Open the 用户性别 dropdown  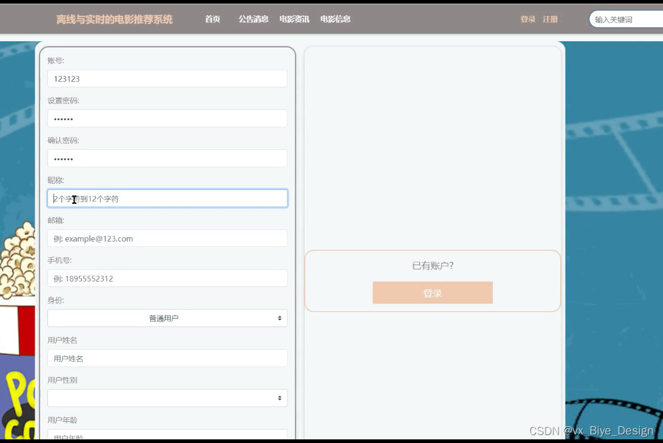(x=168, y=398)
